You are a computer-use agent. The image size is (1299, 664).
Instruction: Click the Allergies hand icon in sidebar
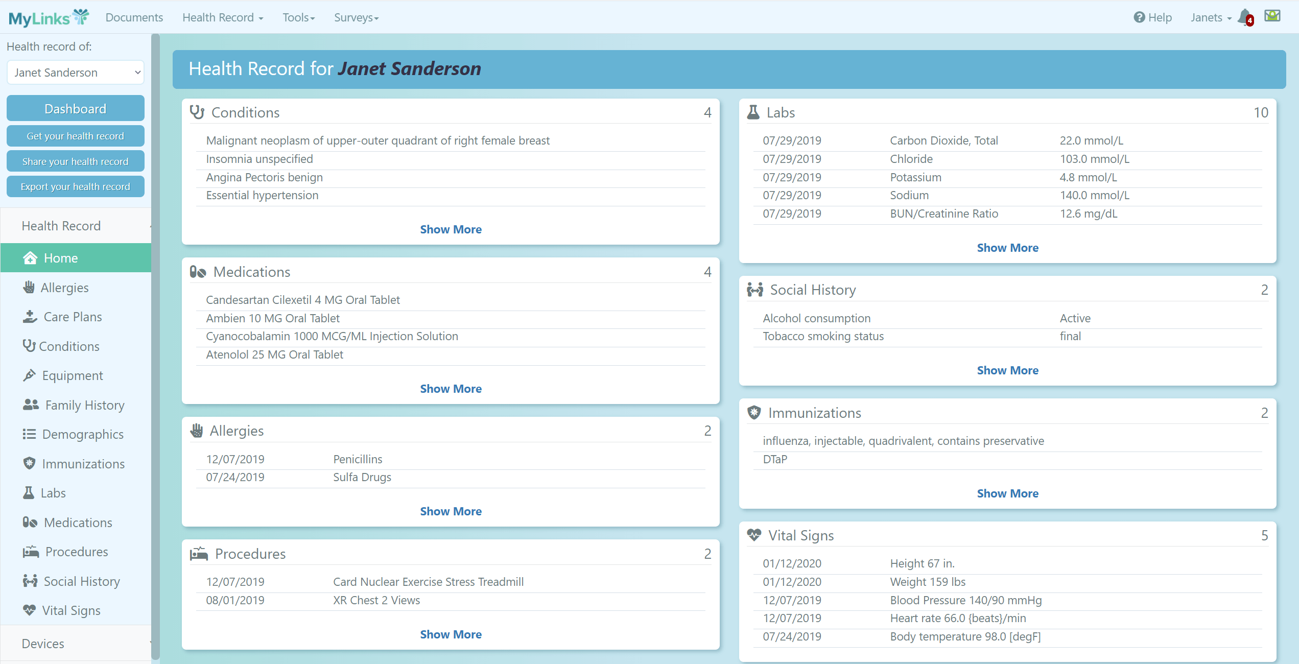point(29,287)
